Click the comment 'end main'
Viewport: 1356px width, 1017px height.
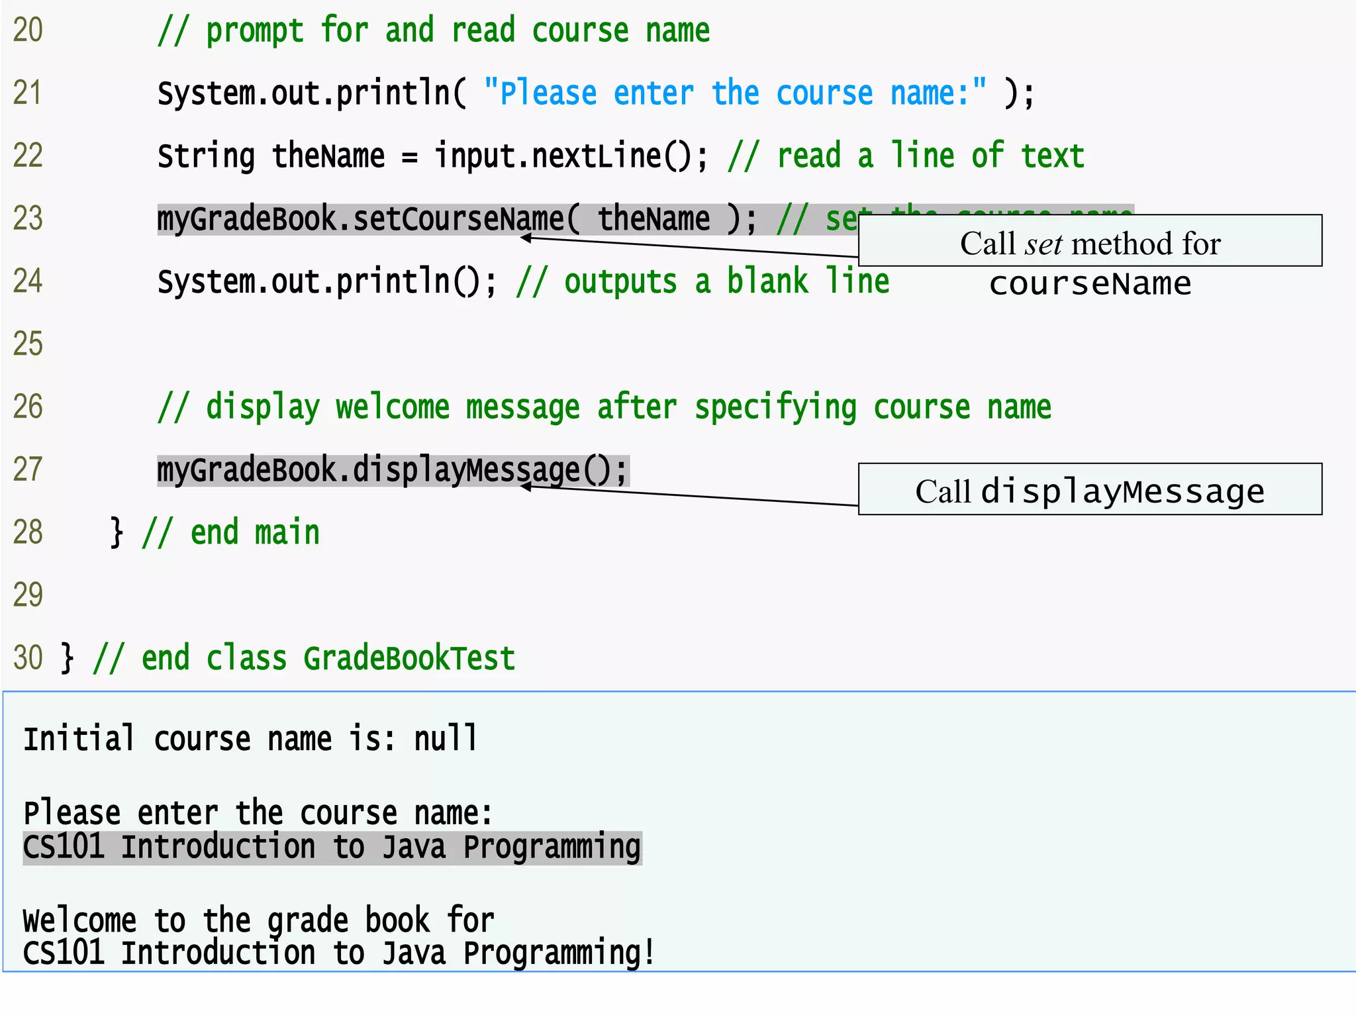click(x=231, y=533)
